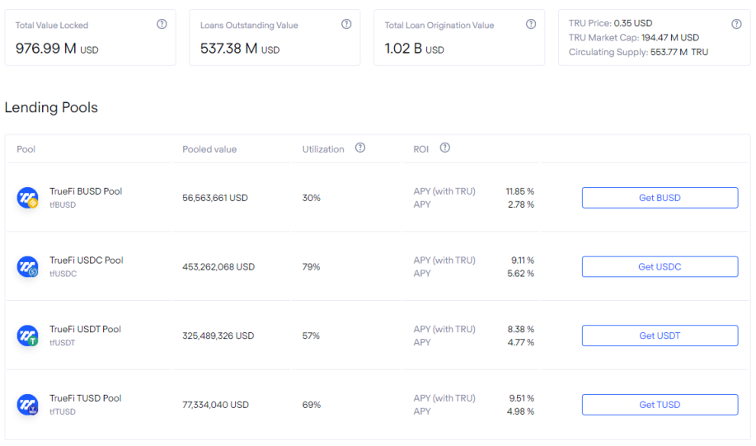Select the tfUSDT token symbol

coord(62,343)
